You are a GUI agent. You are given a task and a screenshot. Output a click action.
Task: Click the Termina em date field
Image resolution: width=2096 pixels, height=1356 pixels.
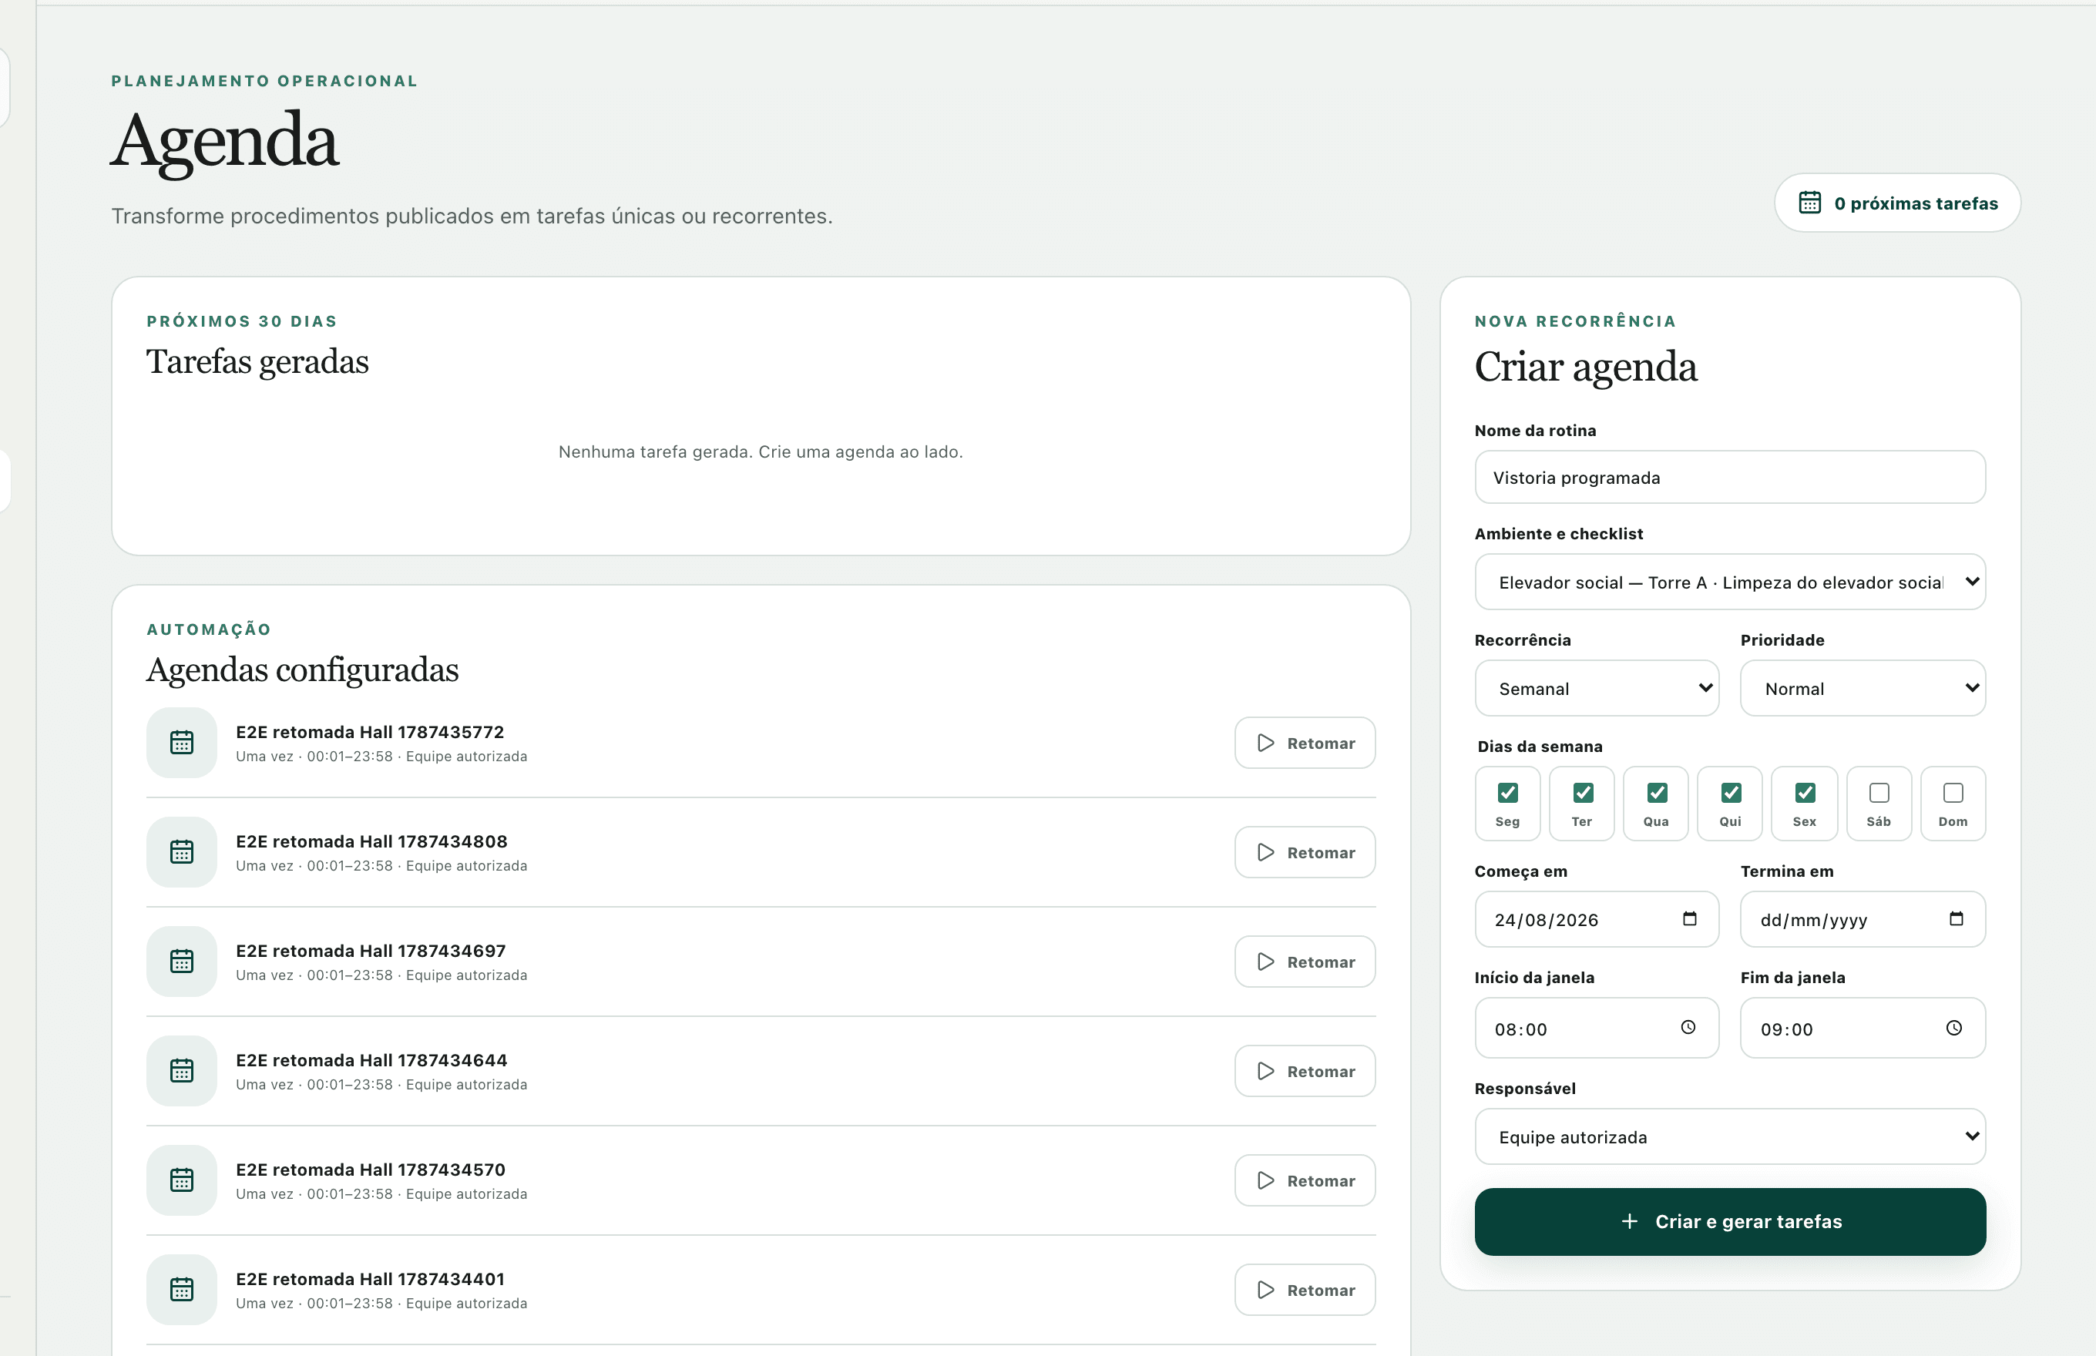click(1863, 918)
